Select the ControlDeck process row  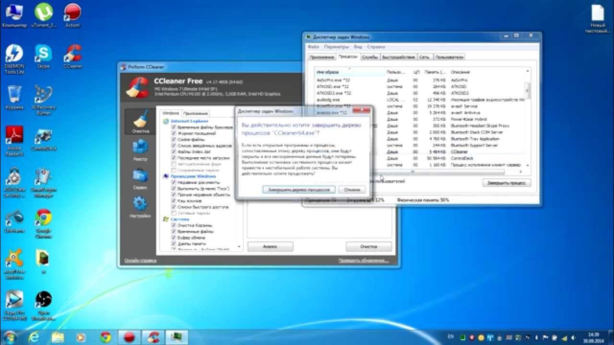(420, 158)
